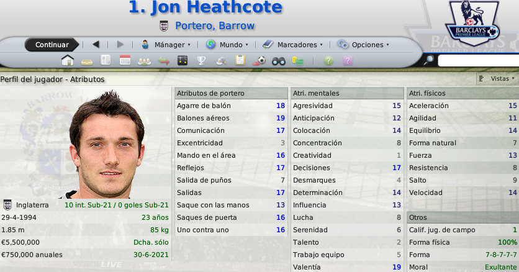This screenshot has height=272, width=519.
Task: Open the scouting binoculars icon
Action: [278, 61]
